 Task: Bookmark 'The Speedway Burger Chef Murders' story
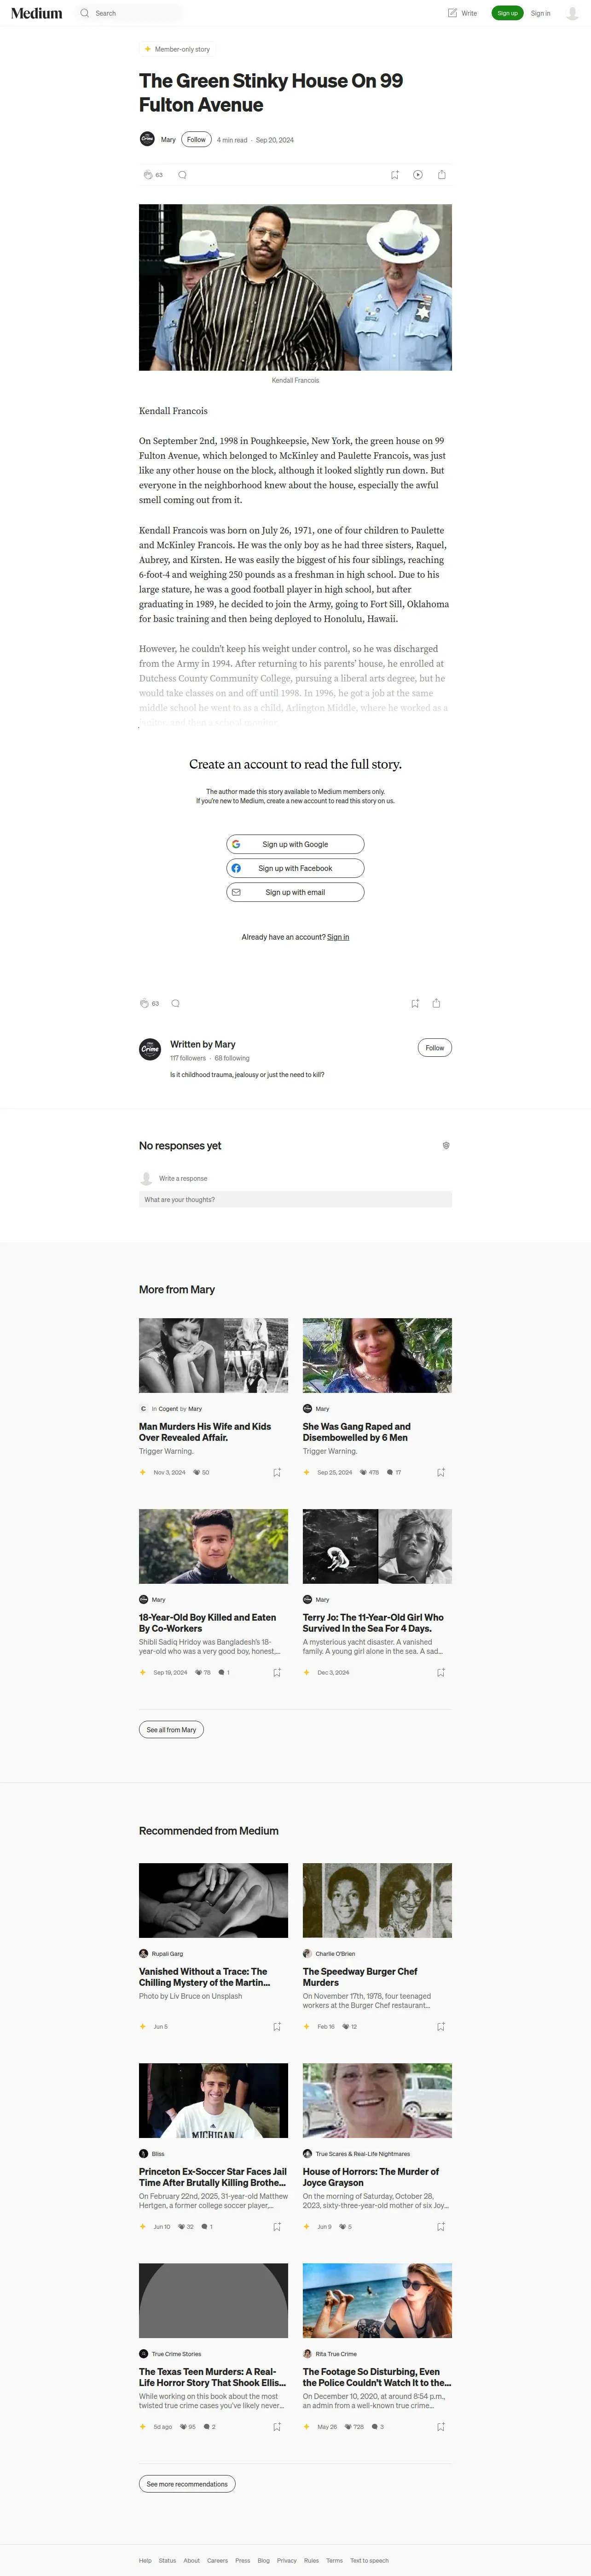(x=440, y=2026)
